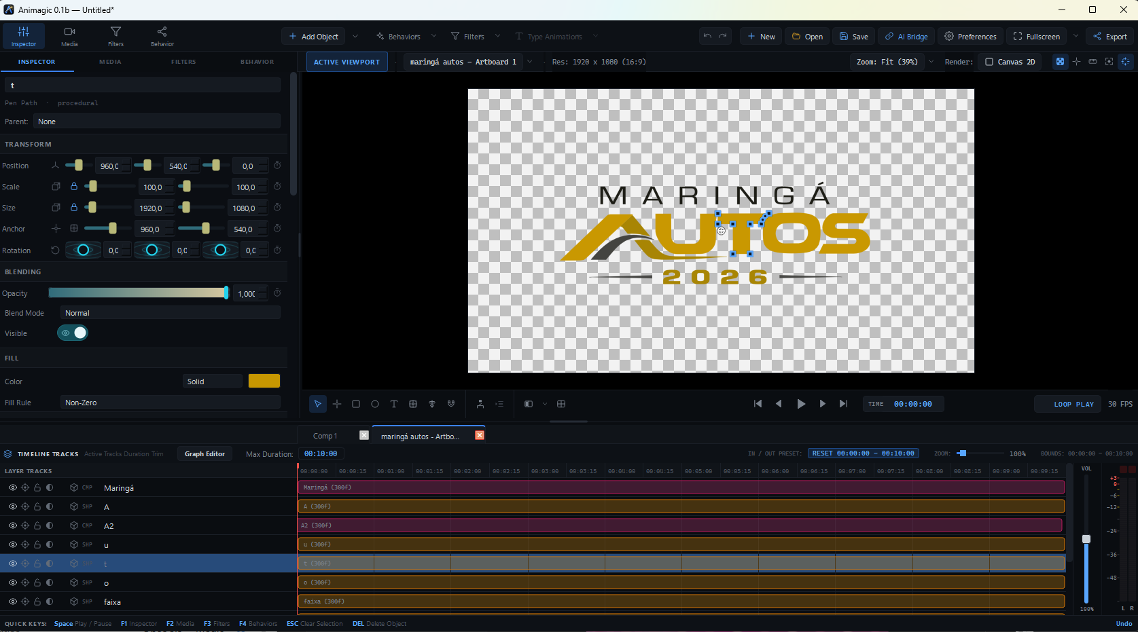Click the undo arrow icon
The width and height of the screenshot is (1138, 632).
tap(707, 37)
